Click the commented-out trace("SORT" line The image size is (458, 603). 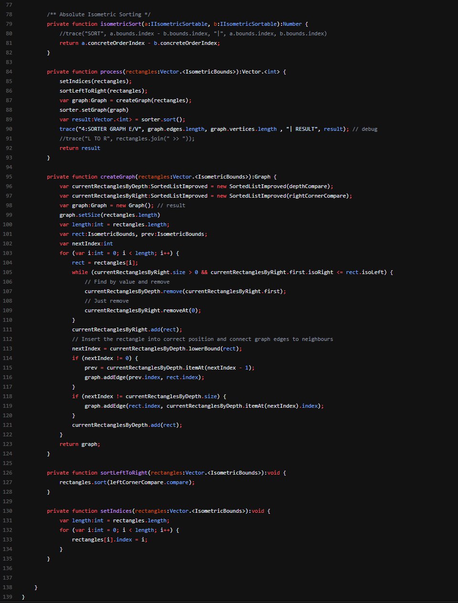tap(193, 33)
